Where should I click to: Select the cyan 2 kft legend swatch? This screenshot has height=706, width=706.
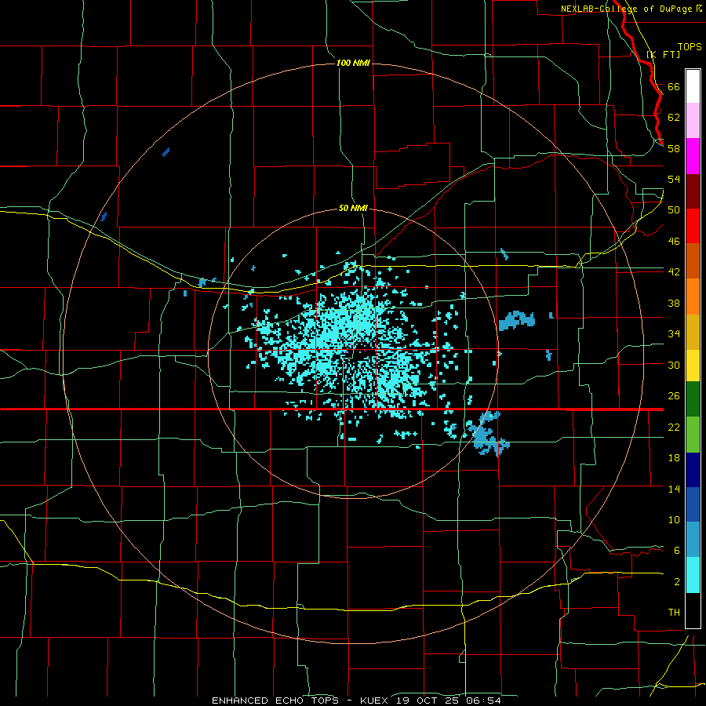tap(693, 575)
